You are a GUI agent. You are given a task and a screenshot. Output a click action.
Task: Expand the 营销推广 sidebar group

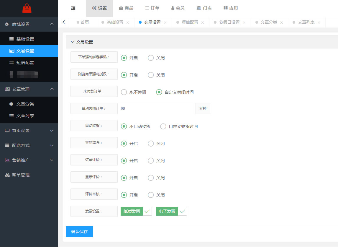(x=52, y=160)
